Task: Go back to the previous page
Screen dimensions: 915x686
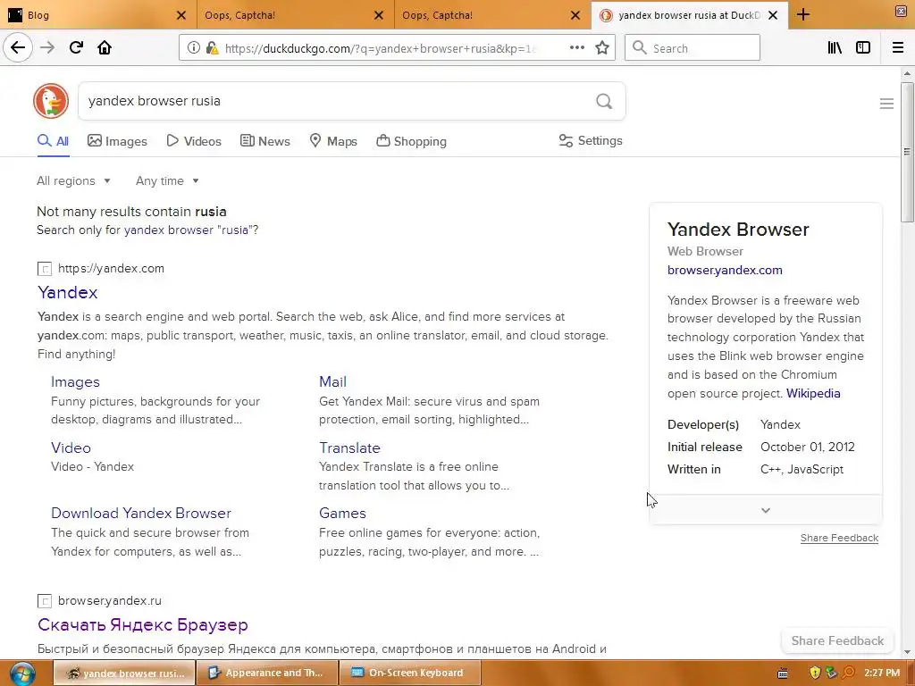Action: click(18, 48)
